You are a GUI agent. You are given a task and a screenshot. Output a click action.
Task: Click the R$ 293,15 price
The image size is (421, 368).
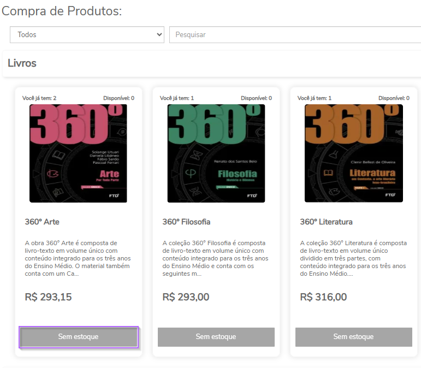point(49,297)
